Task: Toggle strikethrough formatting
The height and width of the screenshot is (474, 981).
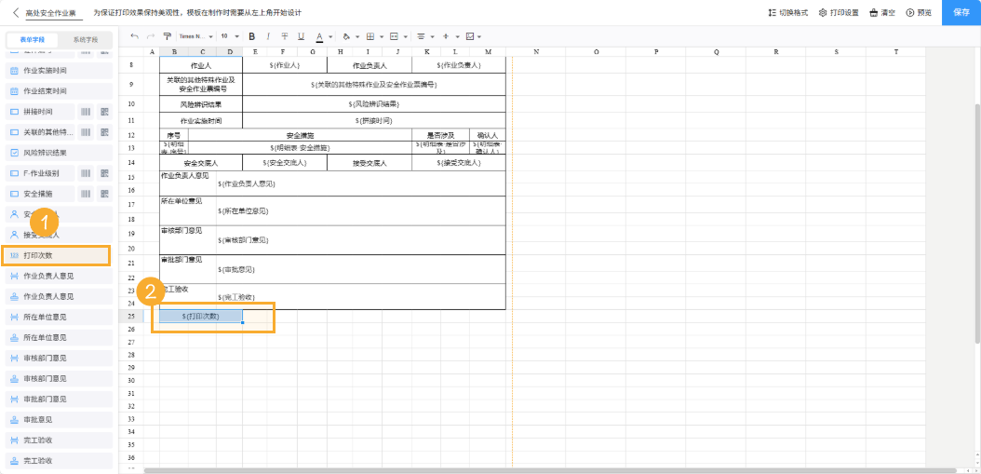Action: pos(285,36)
